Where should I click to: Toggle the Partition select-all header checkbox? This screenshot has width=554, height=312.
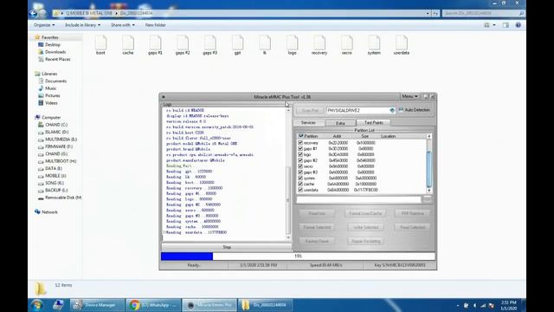pos(300,136)
